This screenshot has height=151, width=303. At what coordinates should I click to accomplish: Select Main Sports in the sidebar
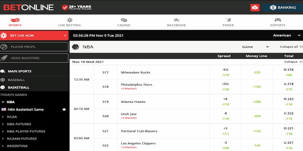pyautogui.click(x=20, y=71)
